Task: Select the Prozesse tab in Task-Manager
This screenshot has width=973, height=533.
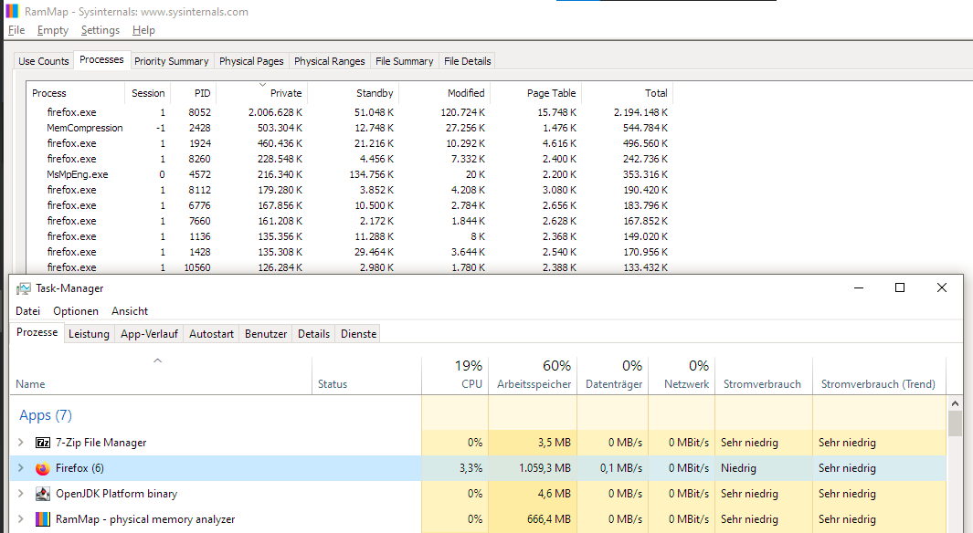Action: pyautogui.click(x=37, y=332)
